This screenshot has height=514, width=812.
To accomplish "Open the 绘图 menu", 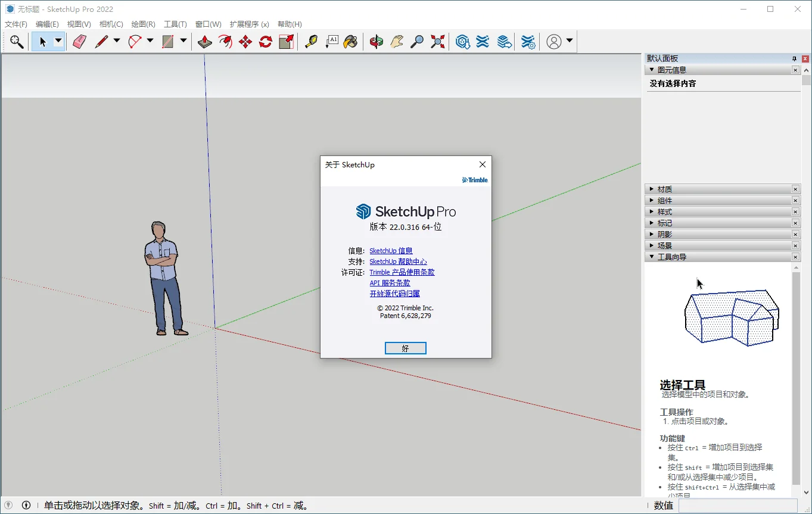I will tap(143, 24).
